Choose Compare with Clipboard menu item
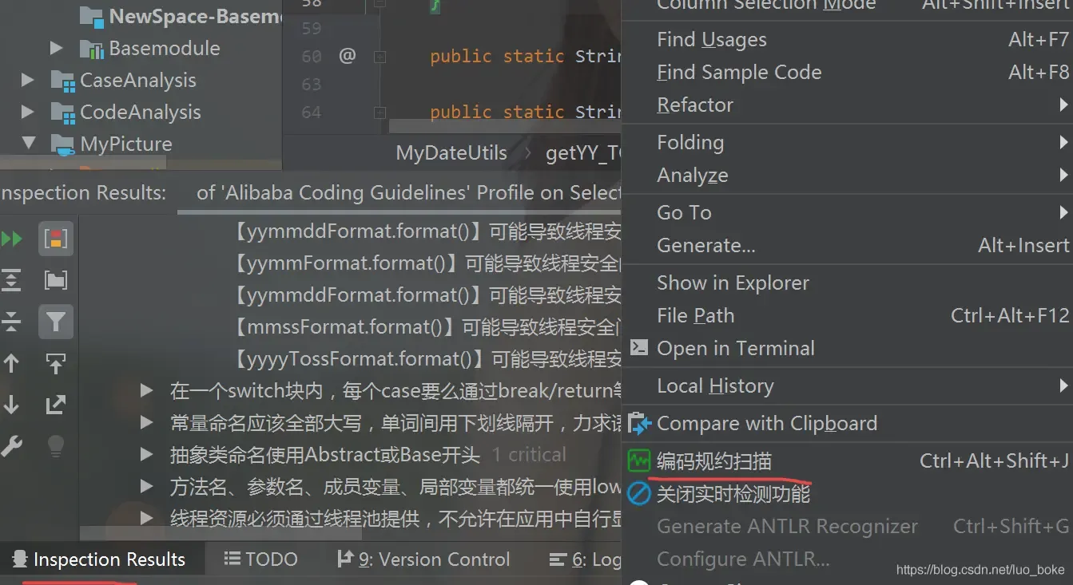 [x=766, y=424]
